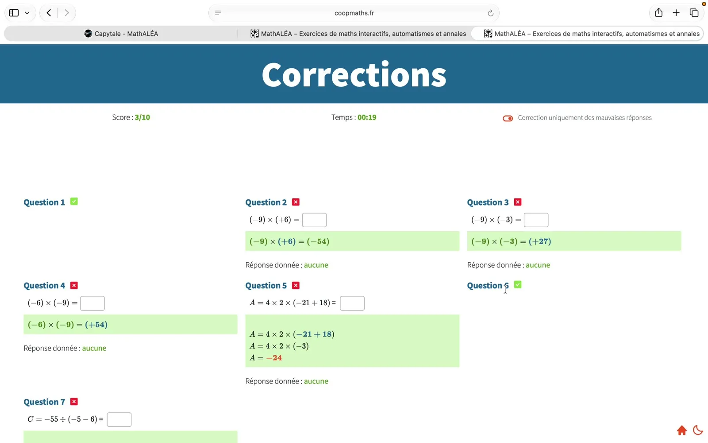Return to home with the house icon
This screenshot has width=708, height=443.
tap(682, 430)
